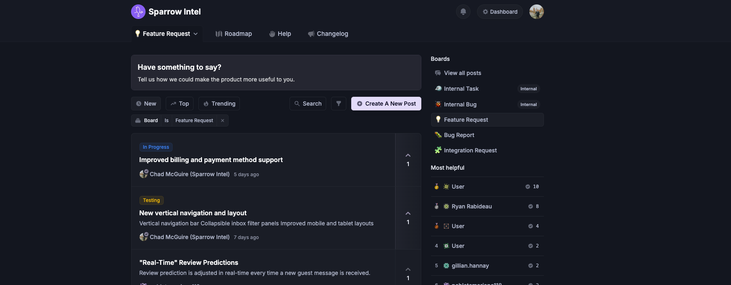Click Create A New Post button

pos(386,104)
